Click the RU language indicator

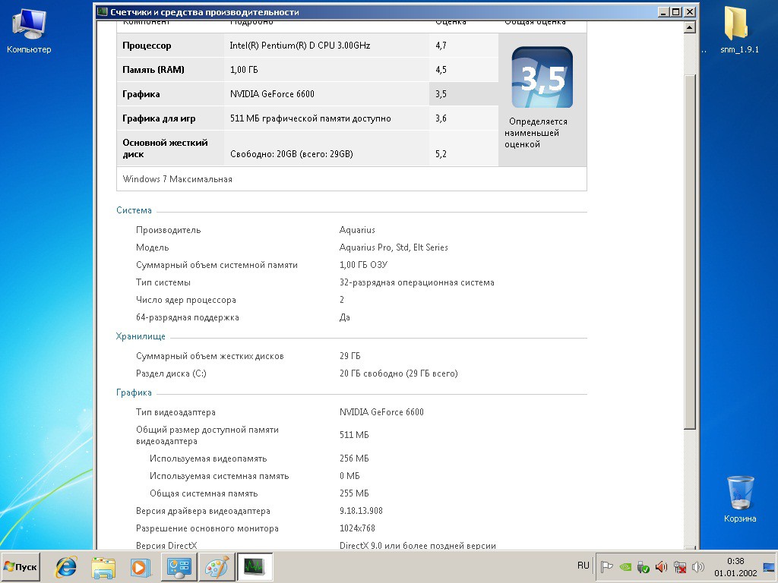point(583,566)
